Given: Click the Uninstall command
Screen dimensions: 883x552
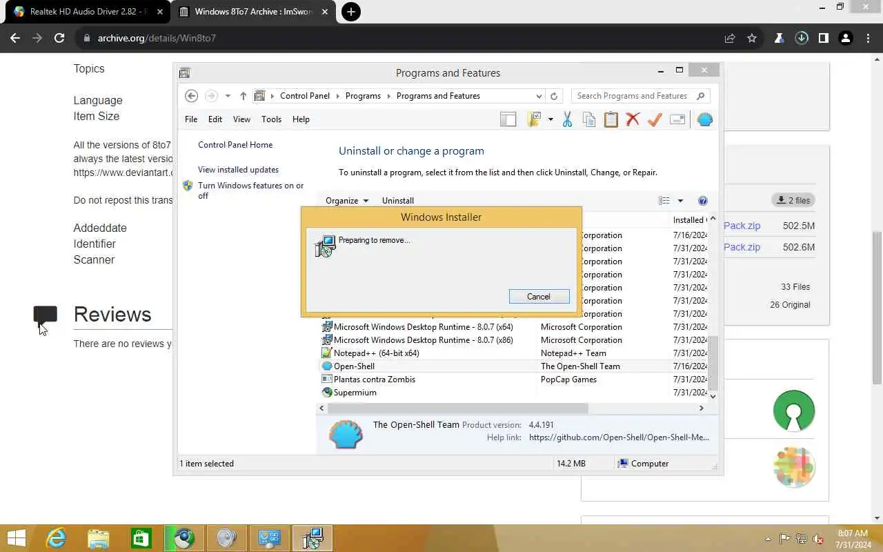Looking at the screenshot, I should pyautogui.click(x=398, y=201).
